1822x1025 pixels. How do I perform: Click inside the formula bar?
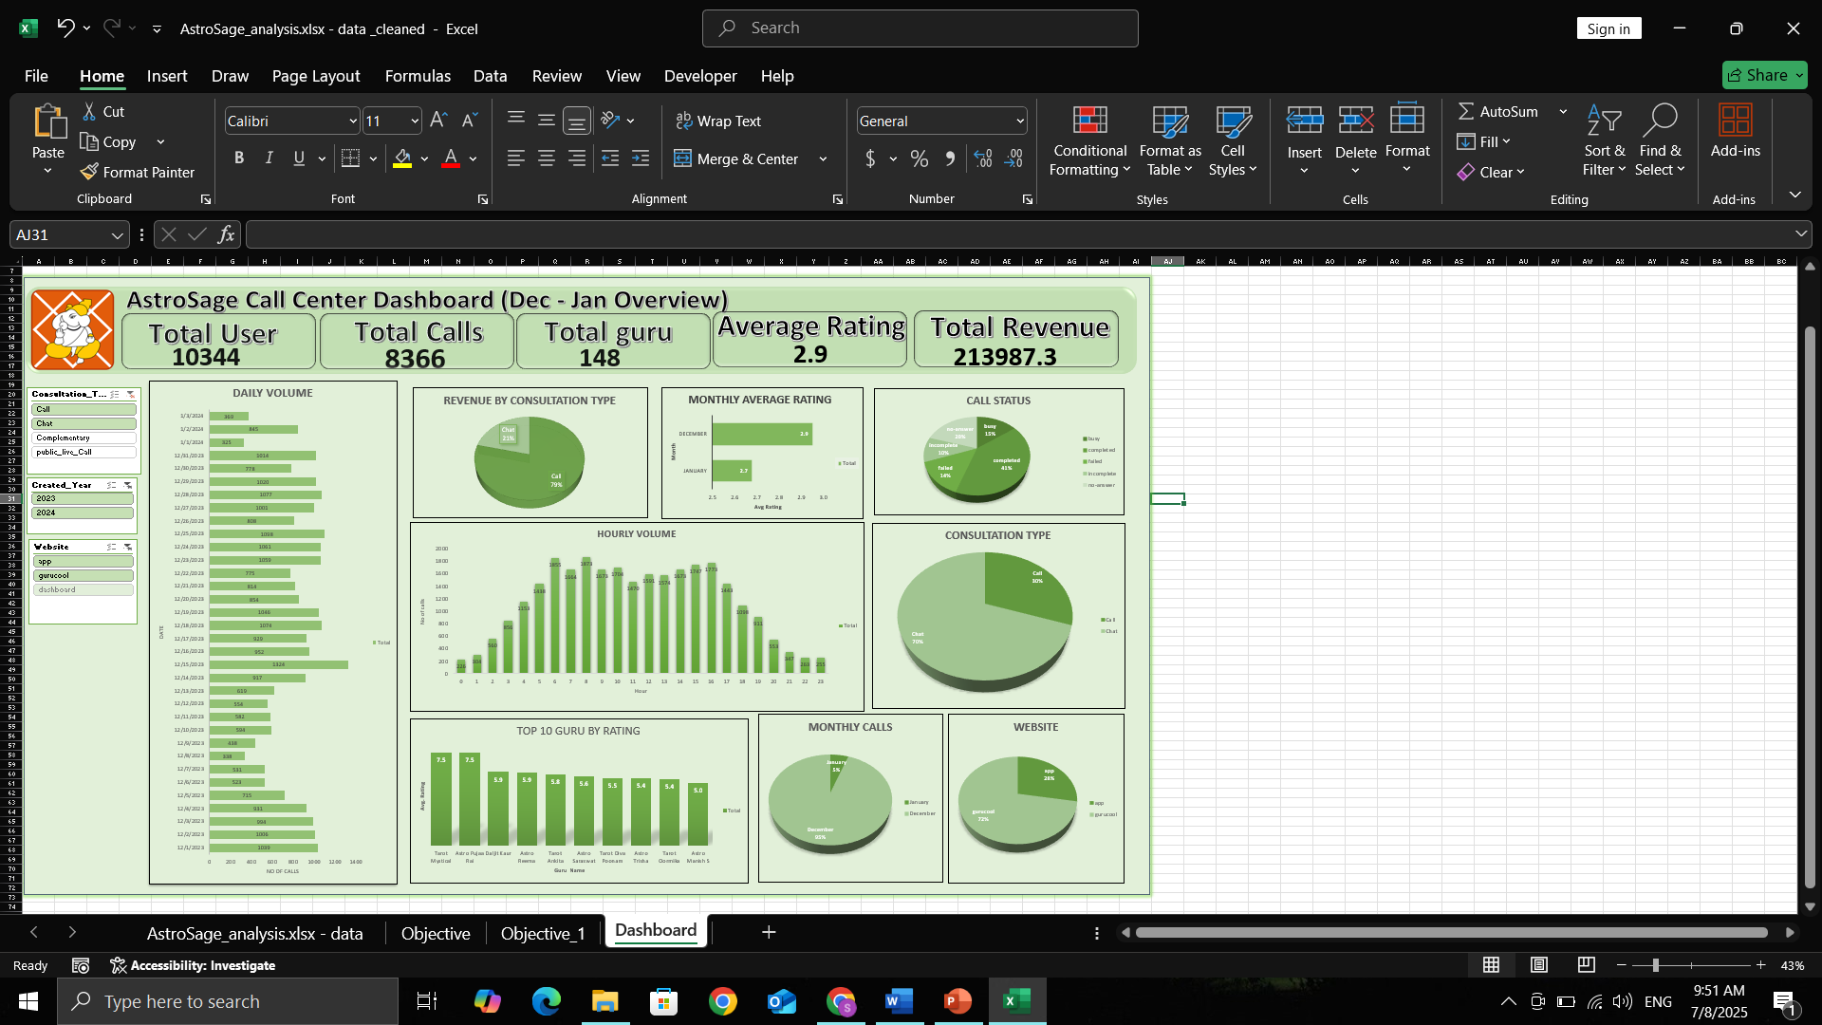pyautogui.click(x=664, y=233)
